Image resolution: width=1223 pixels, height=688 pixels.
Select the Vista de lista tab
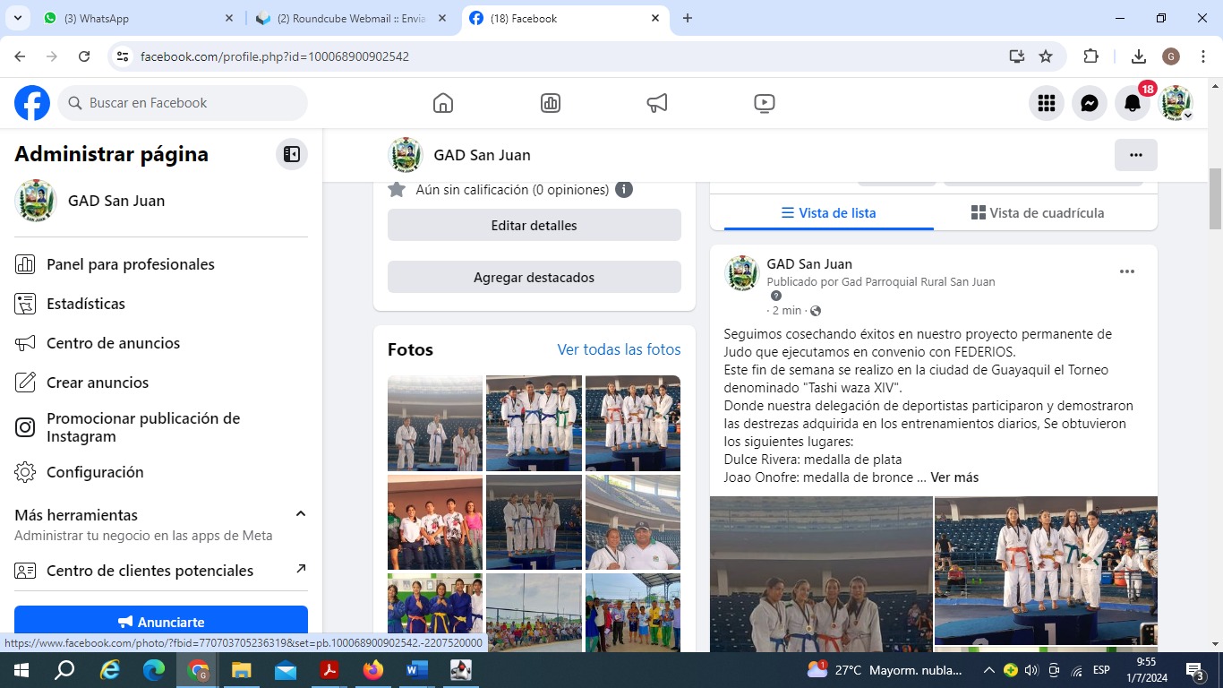tap(828, 213)
